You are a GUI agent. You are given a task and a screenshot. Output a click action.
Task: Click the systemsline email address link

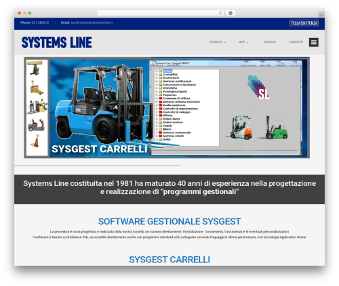[x=92, y=22]
